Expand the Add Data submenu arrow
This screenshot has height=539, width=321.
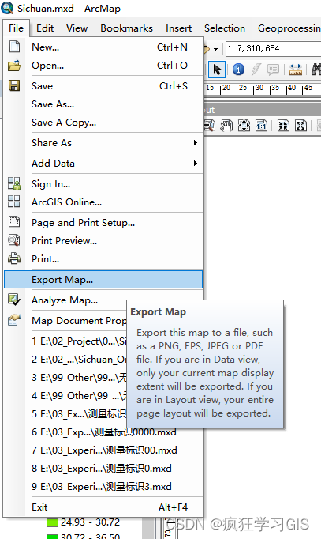pos(196,164)
